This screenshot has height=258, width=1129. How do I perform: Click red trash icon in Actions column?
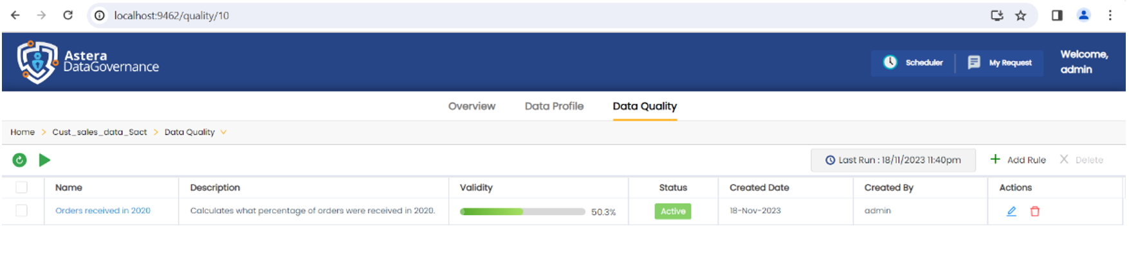point(1035,211)
